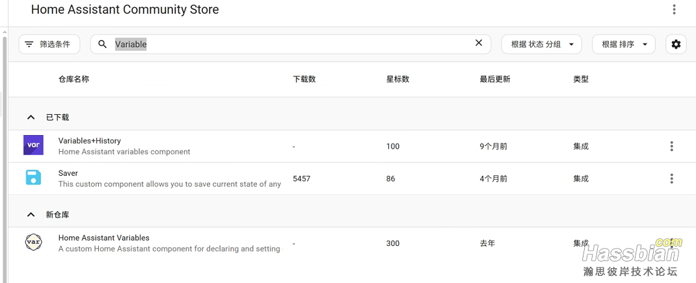Click the 已下载 group label
Image resolution: width=696 pixels, height=283 pixels.
pos(57,117)
